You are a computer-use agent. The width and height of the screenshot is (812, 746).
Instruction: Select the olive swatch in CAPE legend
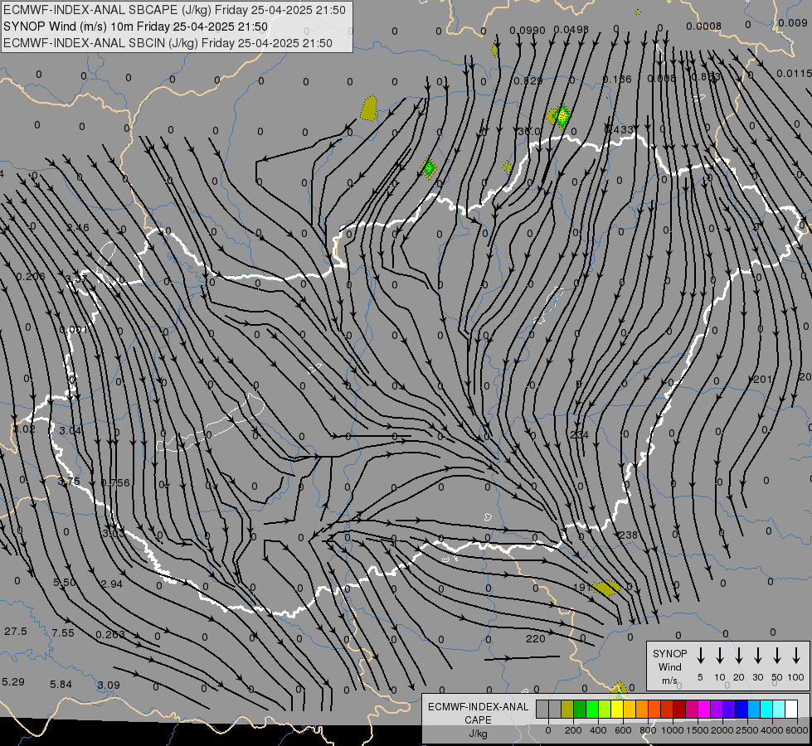point(567,710)
